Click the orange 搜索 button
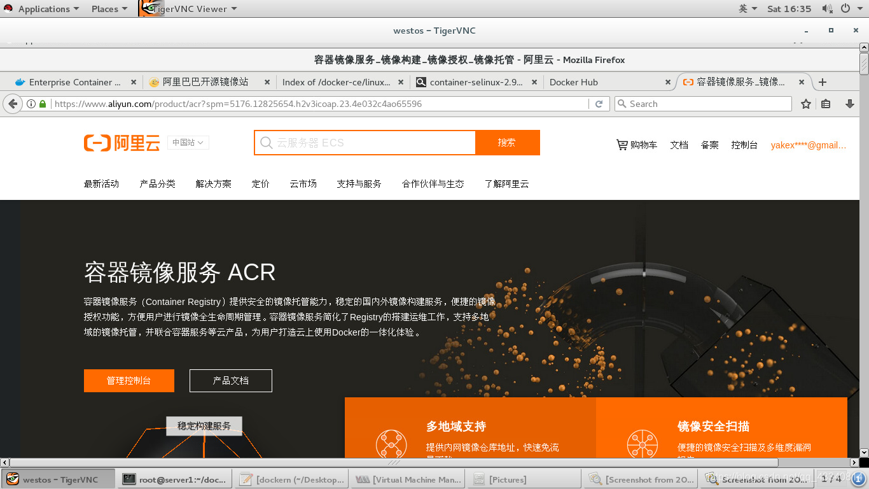869x489 pixels. [x=507, y=143]
